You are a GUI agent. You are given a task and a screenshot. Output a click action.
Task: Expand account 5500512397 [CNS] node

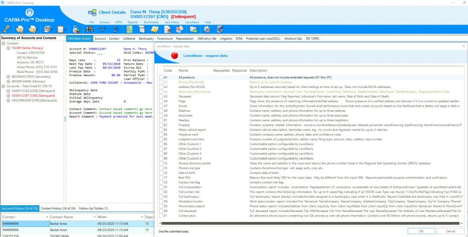(8, 96)
